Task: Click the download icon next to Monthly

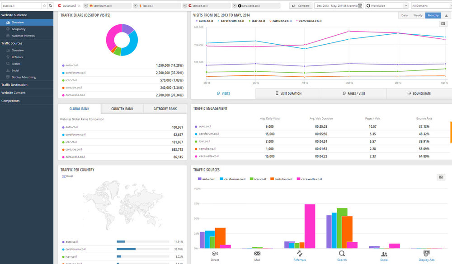Action: 446,15
